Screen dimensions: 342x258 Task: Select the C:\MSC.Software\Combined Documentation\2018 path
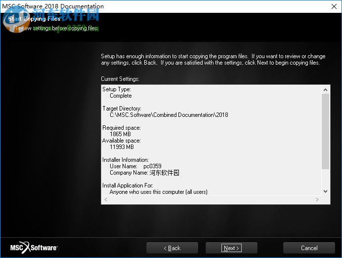pos(169,115)
